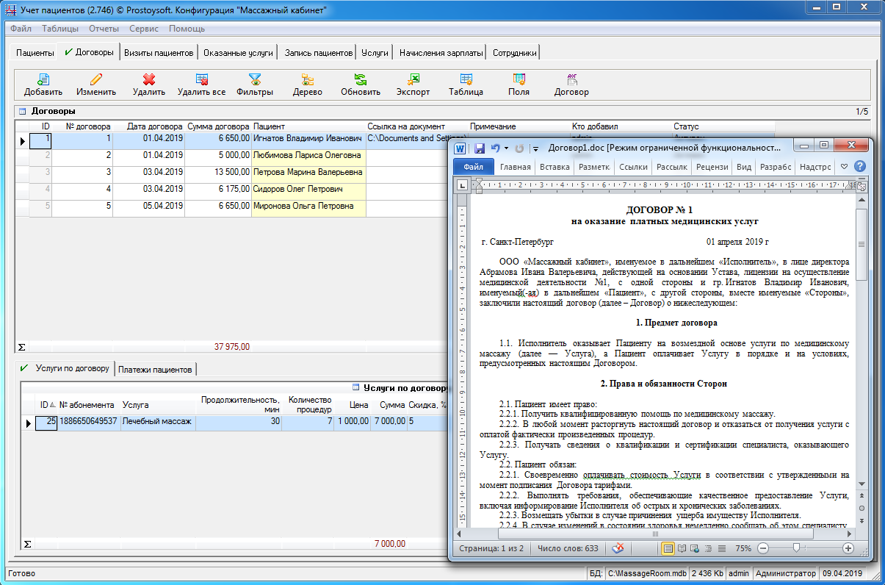Click the Word zoom slider handle
This screenshot has height=585, width=885.
pos(796,548)
